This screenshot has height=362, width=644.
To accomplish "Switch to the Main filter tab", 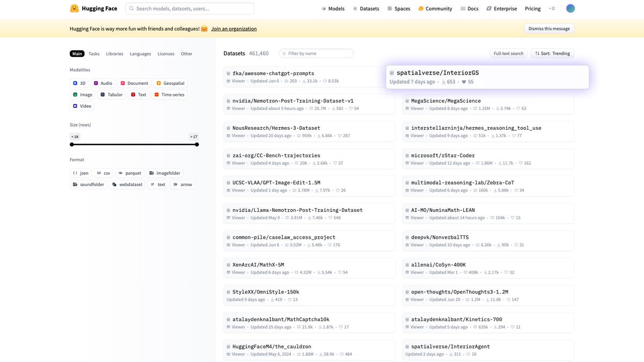I will [x=77, y=54].
